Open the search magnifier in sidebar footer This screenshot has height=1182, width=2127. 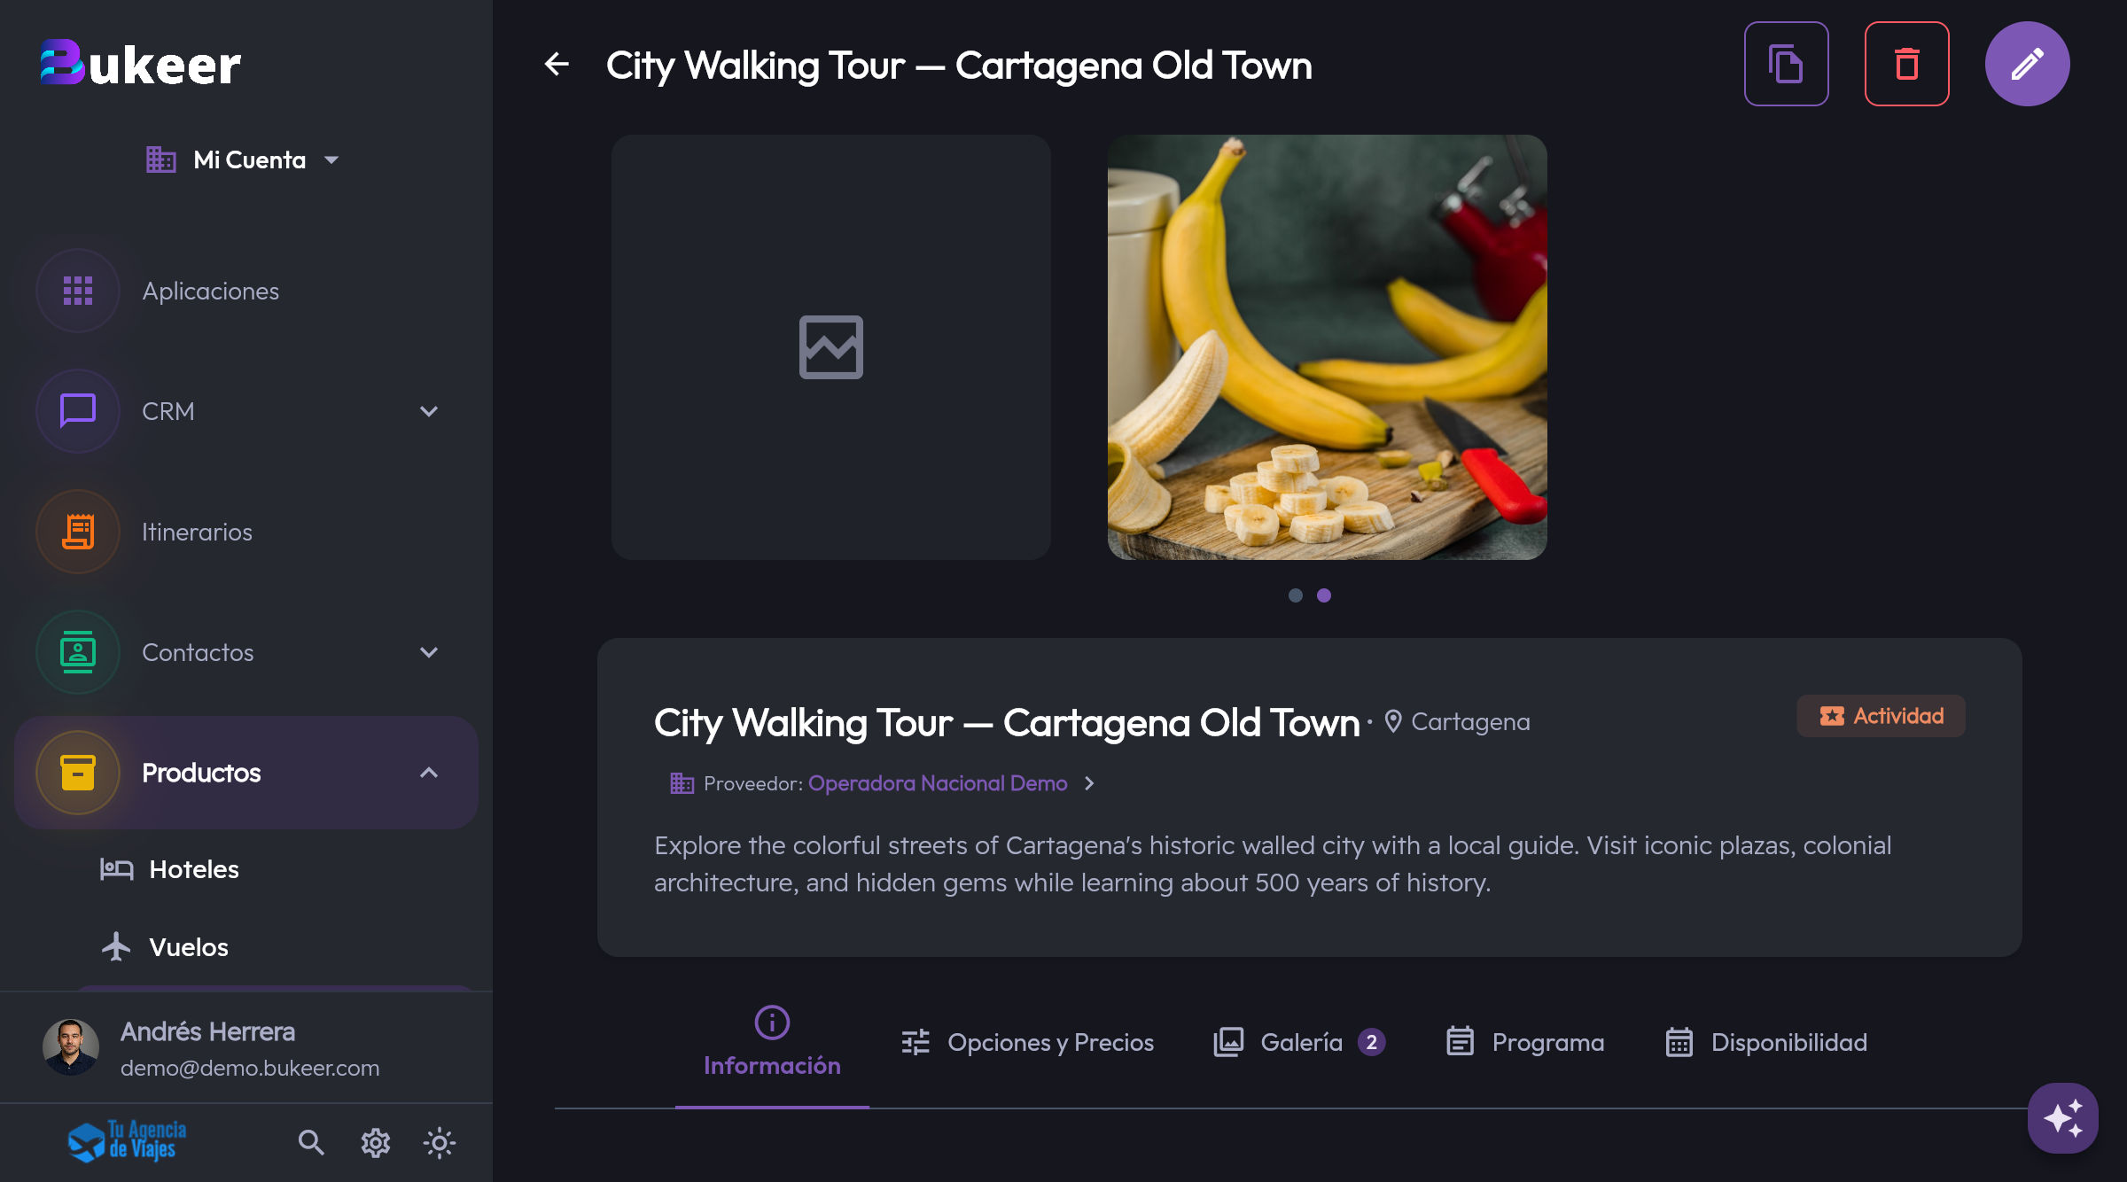click(x=310, y=1143)
